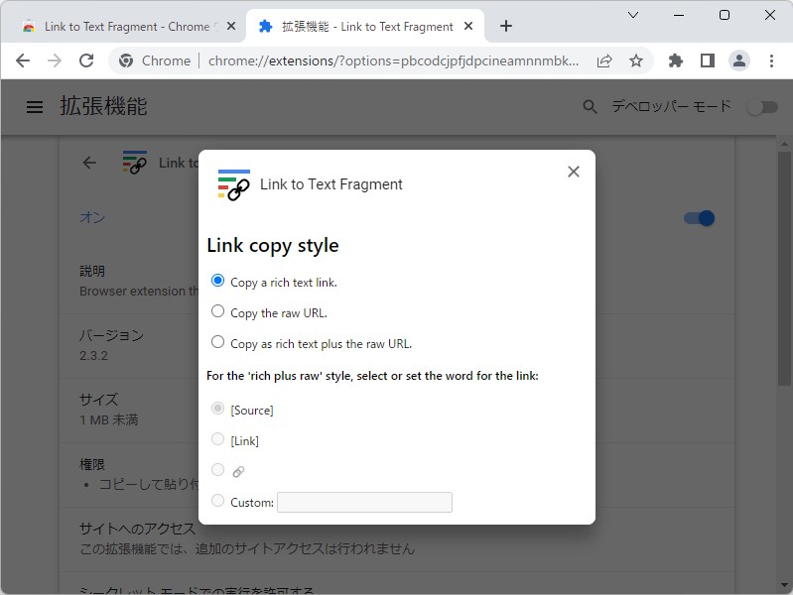Click the 'オン' status label
This screenshot has width=793, height=595.
click(x=92, y=218)
